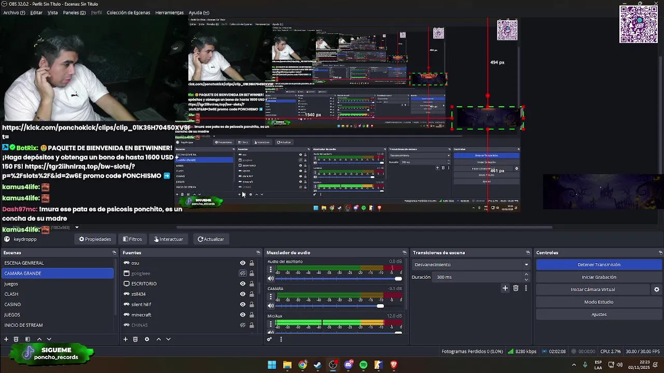
Task: Enable Modo Estudio
Action: (x=599, y=302)
